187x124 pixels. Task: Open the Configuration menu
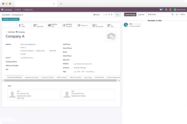[x=28, y=10]
